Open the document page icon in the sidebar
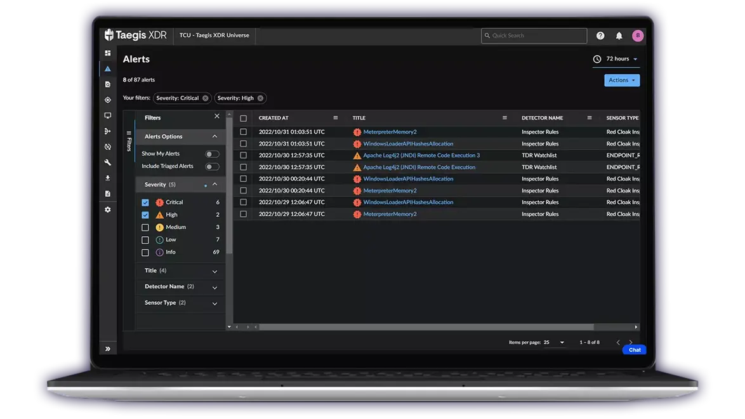The width and height of the screenshot is (745, 419). click(108, 194)
